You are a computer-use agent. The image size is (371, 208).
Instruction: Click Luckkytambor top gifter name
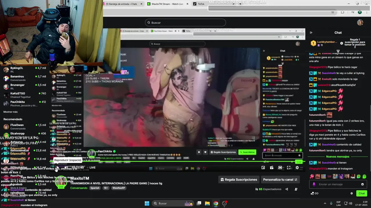(x=327, y=42)
